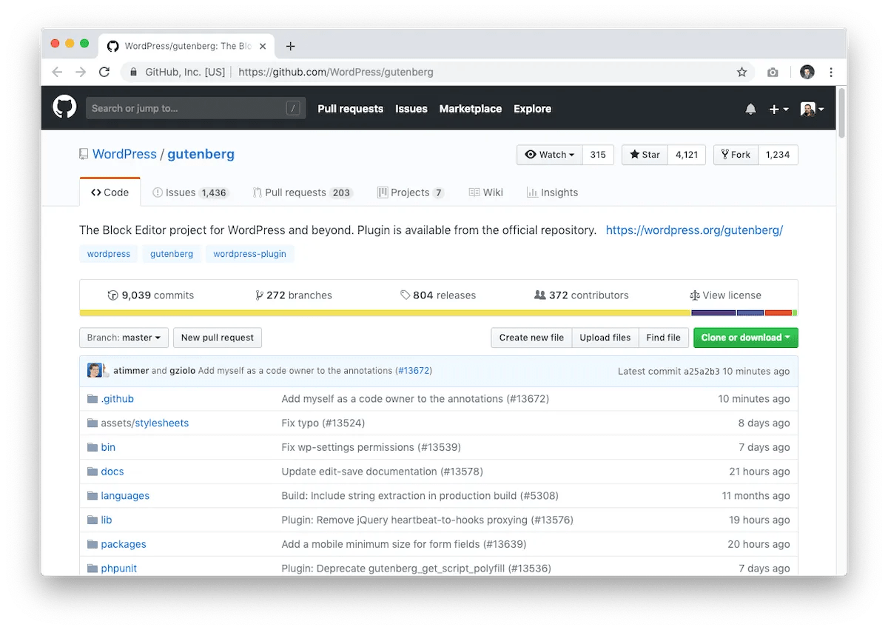Open Explore in top navigation
The height and width of the screenshot is (630, 888).
coord(533,109)
